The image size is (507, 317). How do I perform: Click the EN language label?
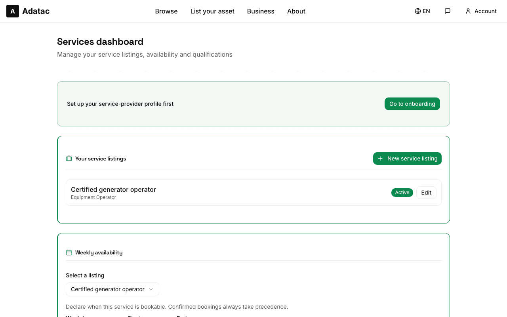[426, 11]
